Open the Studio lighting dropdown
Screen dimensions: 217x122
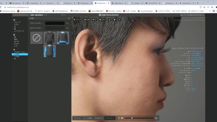[x=78, y=20]
